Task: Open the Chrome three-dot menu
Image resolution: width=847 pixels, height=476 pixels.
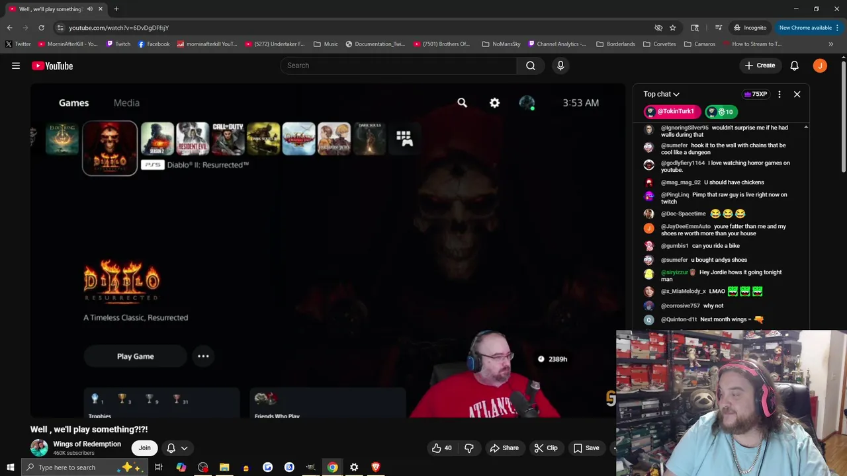Action: [838, 28]
